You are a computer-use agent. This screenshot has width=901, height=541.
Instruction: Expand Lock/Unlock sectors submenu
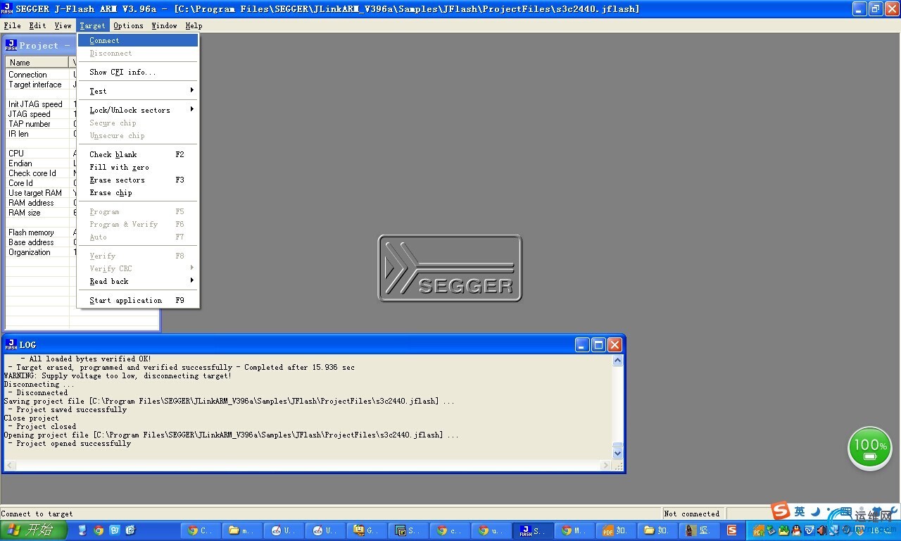(x=138, y=110)
